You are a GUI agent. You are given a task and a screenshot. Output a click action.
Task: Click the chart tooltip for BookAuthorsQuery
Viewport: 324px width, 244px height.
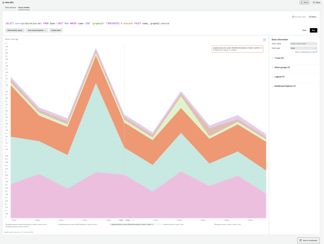tap(238, 49)
